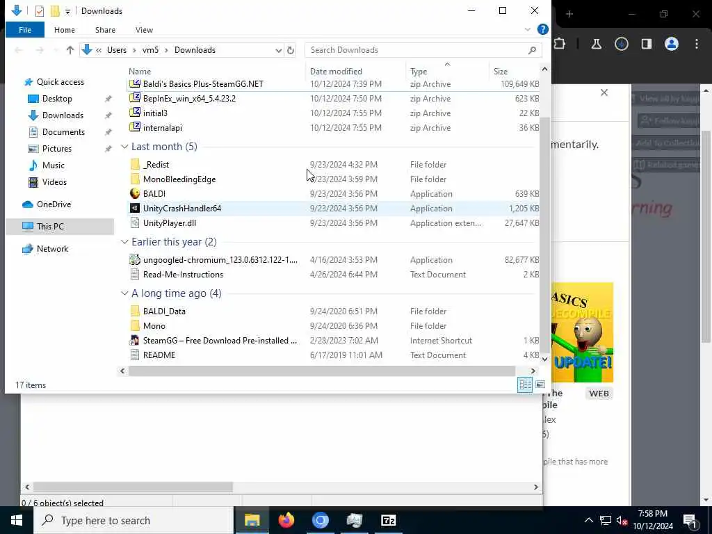The width and height of the screenshot is (712, 534).
Task: Collapse the Earlier this year group
Action: (124, 241)
